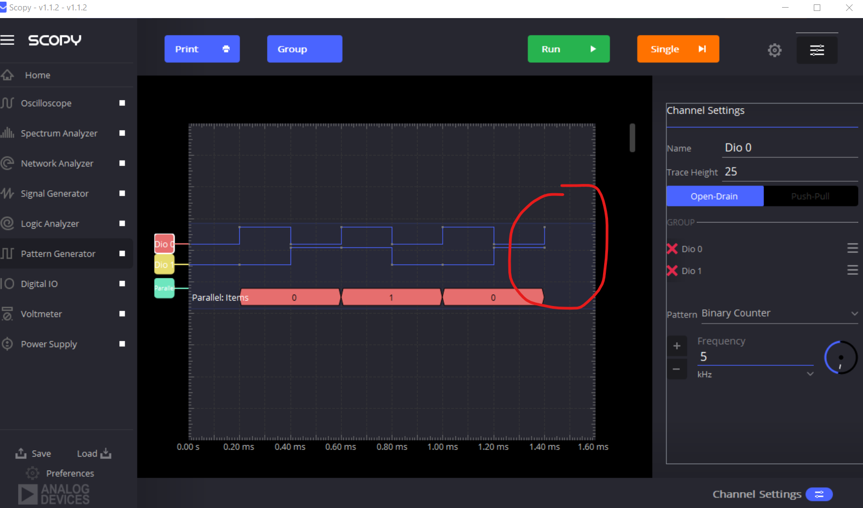Toggle the Network Analyzer run indicator square
The width and height of the screenshot is (863, 508).
tap(122, 163)
